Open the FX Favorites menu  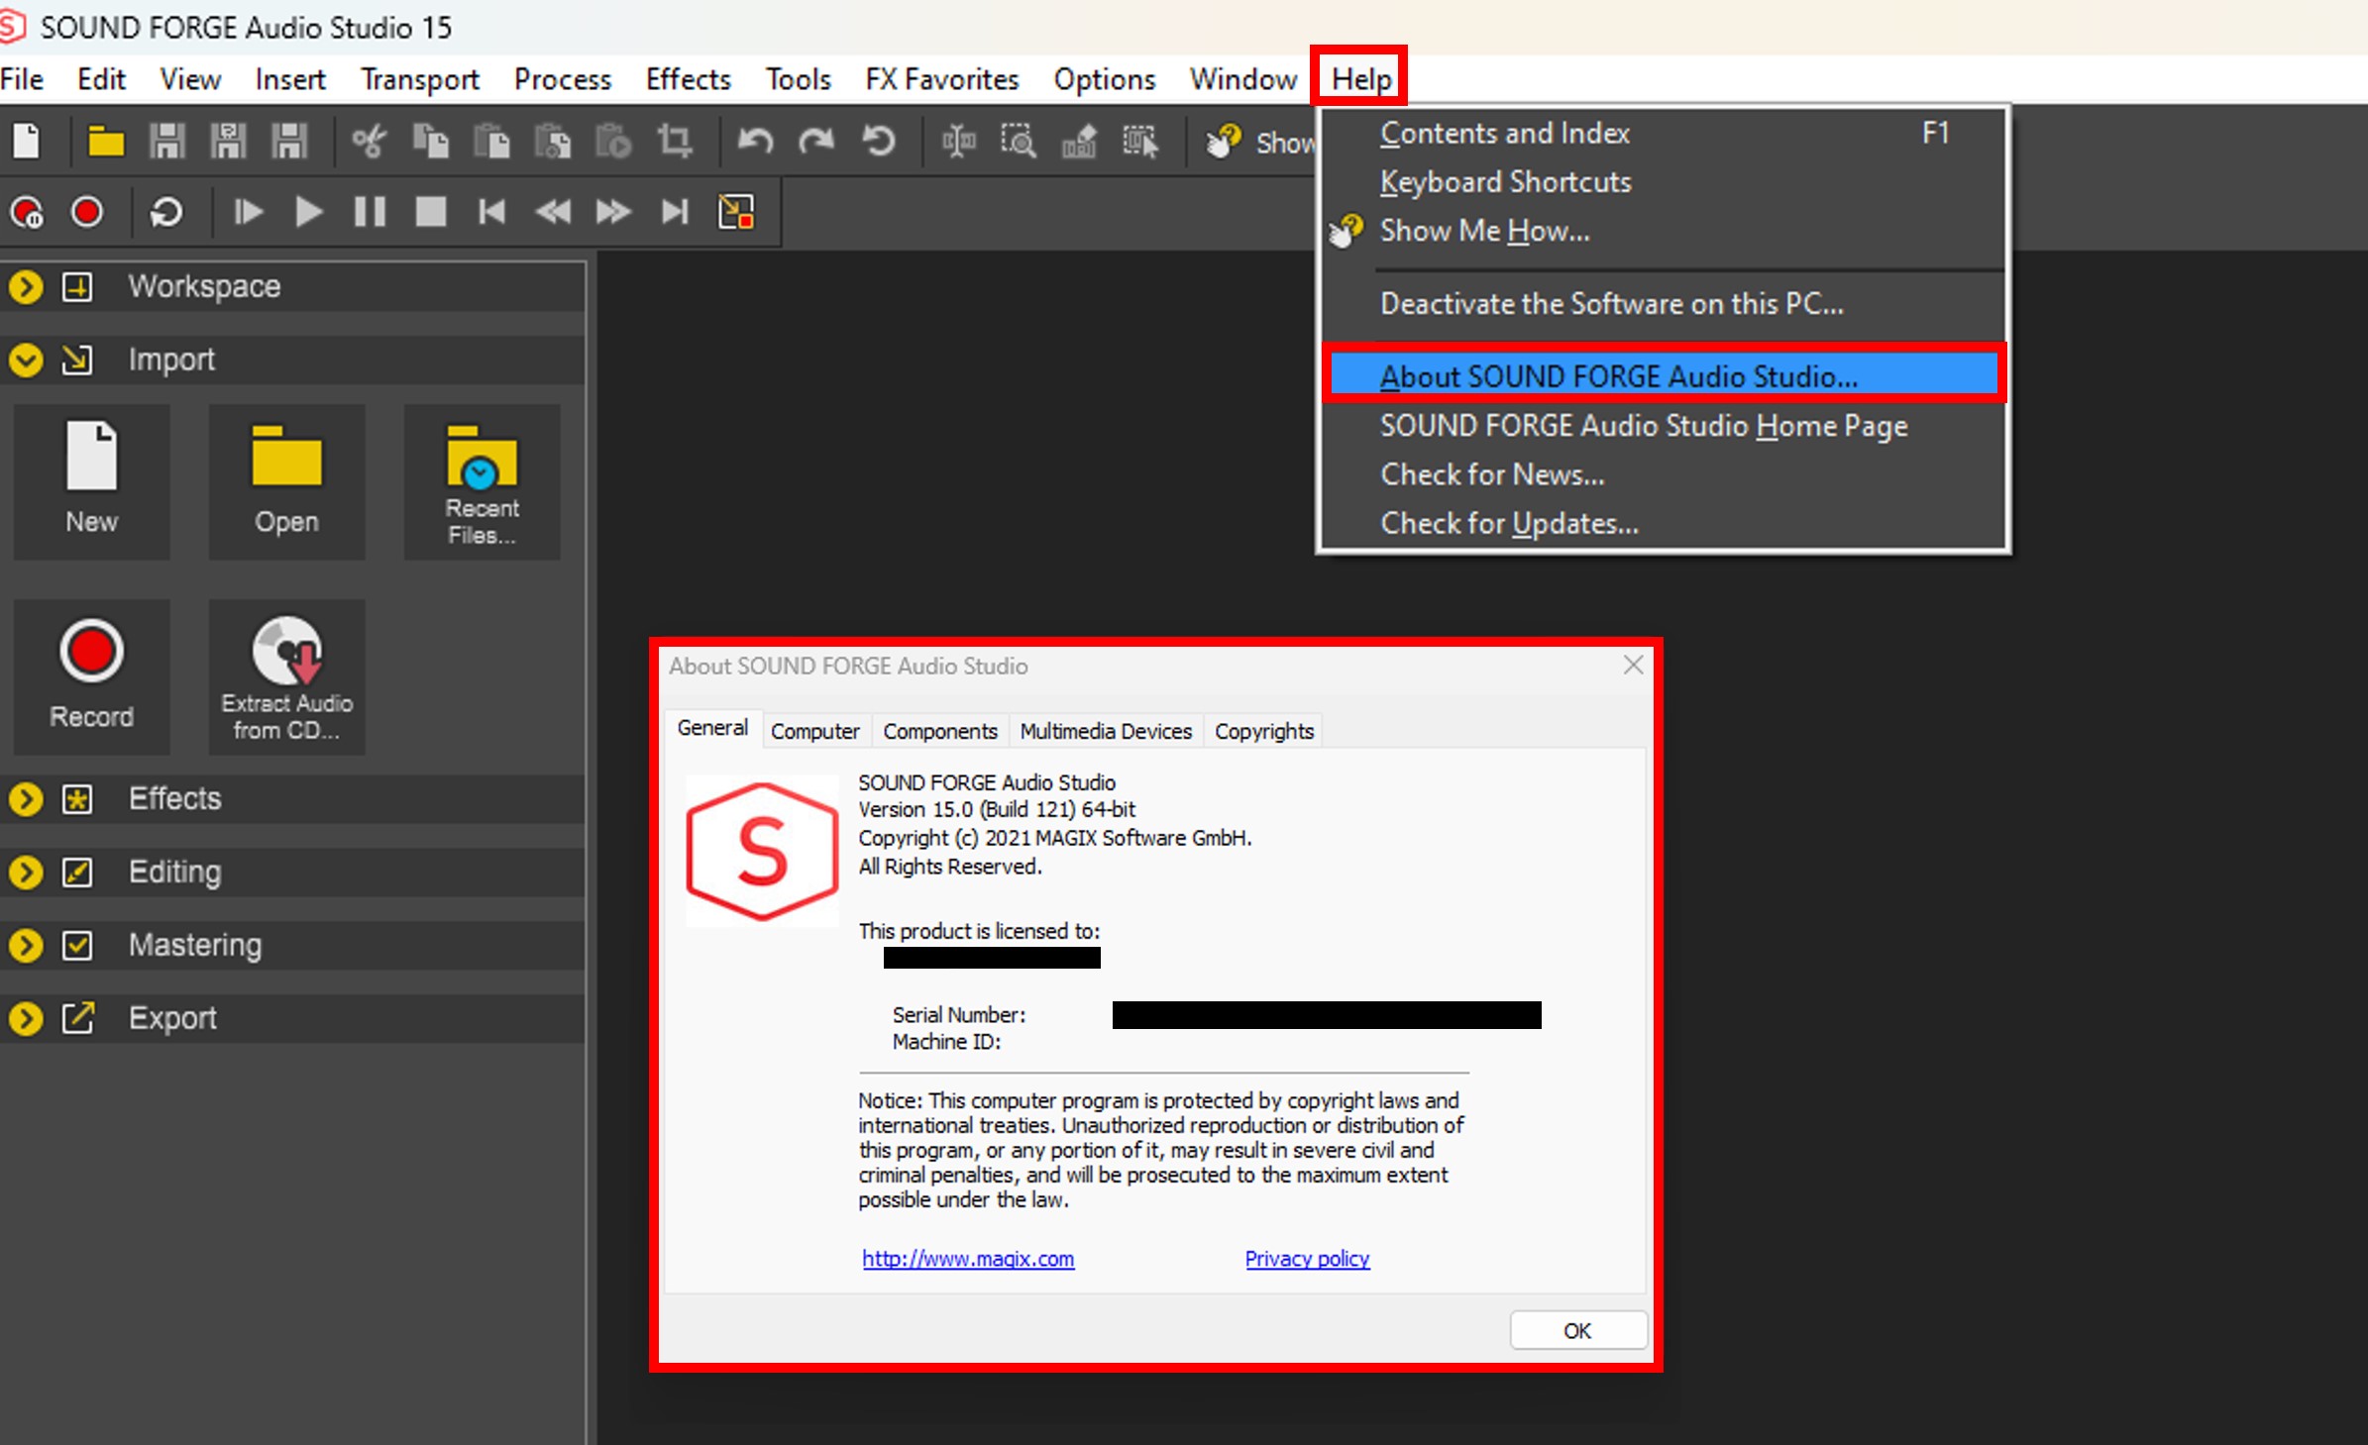941,79
